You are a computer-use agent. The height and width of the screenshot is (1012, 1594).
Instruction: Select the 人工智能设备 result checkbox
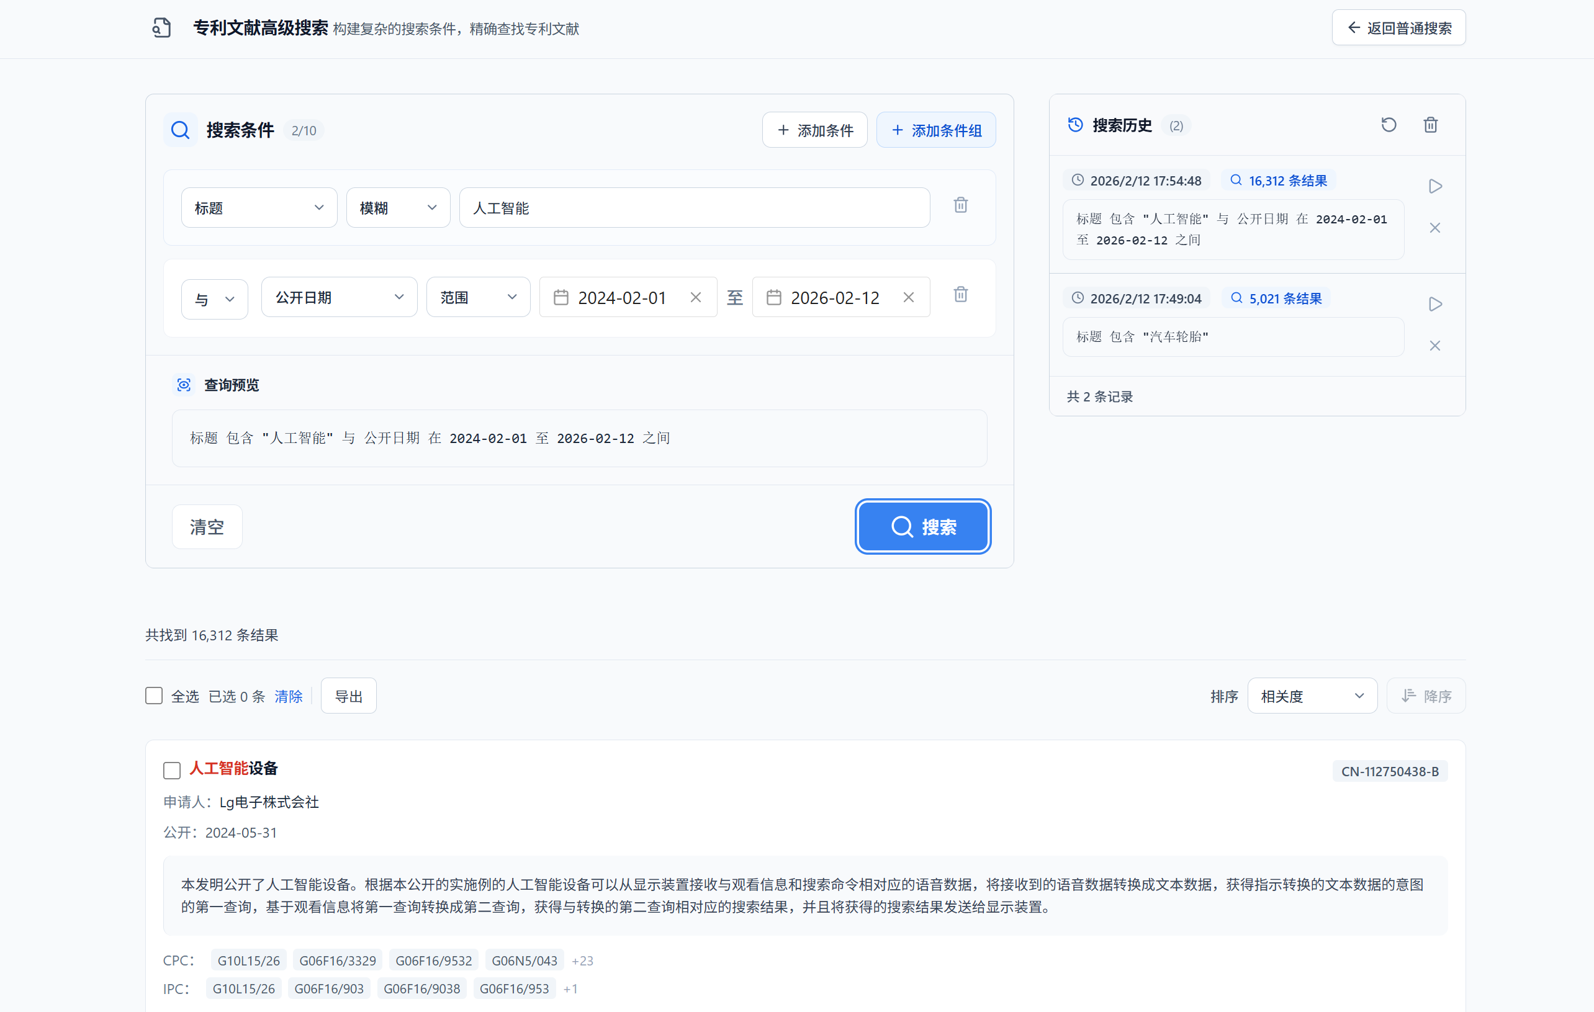172,771
